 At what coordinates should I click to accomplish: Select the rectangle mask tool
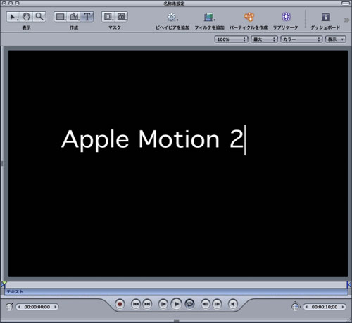[108, 17]
